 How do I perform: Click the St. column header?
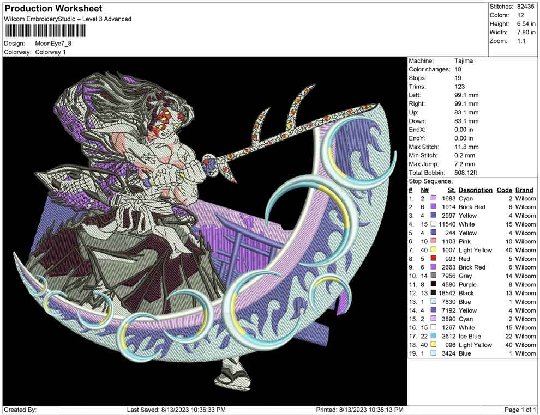tap(452, 190)
